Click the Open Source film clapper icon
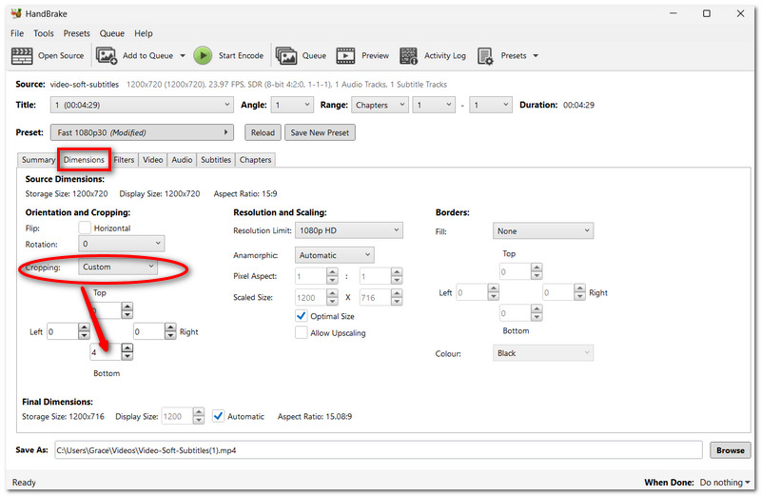This screenshot has height=496, width=761. [22, 56]
